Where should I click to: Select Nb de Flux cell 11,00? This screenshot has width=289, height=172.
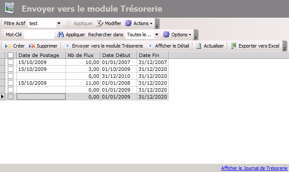tap(83, 83)
